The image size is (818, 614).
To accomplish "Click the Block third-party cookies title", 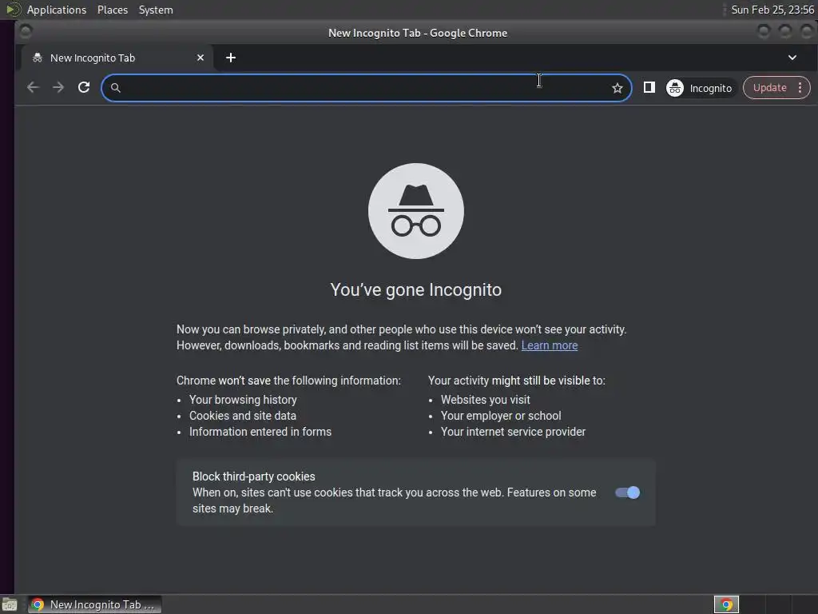I will click(253, 476).
